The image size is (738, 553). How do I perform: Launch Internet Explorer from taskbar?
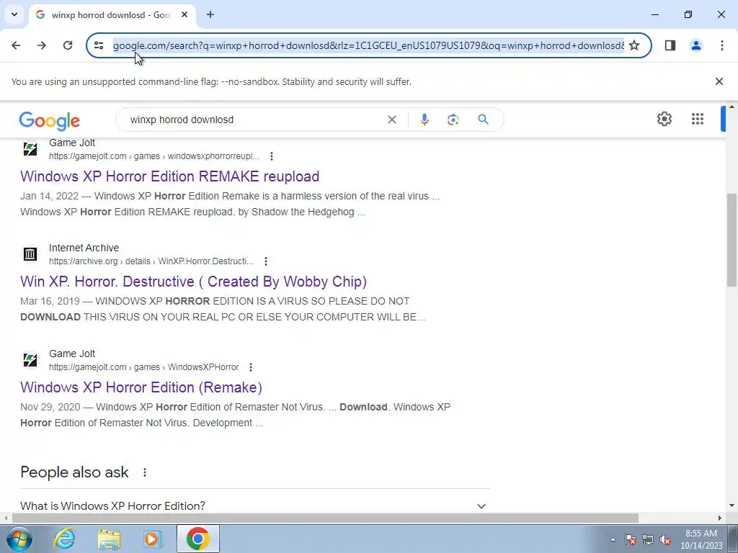pos(64,539)
